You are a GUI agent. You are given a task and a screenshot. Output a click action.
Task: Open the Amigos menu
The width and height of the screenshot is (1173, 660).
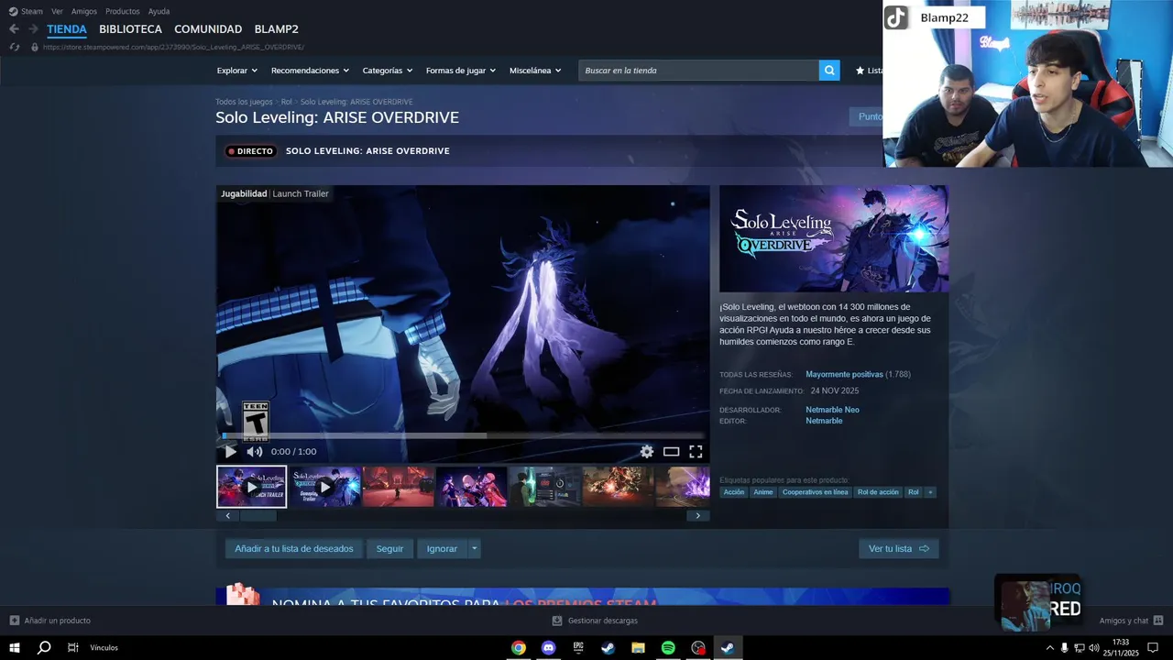[84, 11]
